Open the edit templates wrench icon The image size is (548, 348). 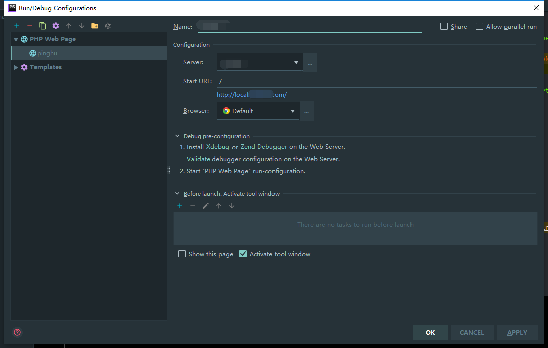pos(56,26)
